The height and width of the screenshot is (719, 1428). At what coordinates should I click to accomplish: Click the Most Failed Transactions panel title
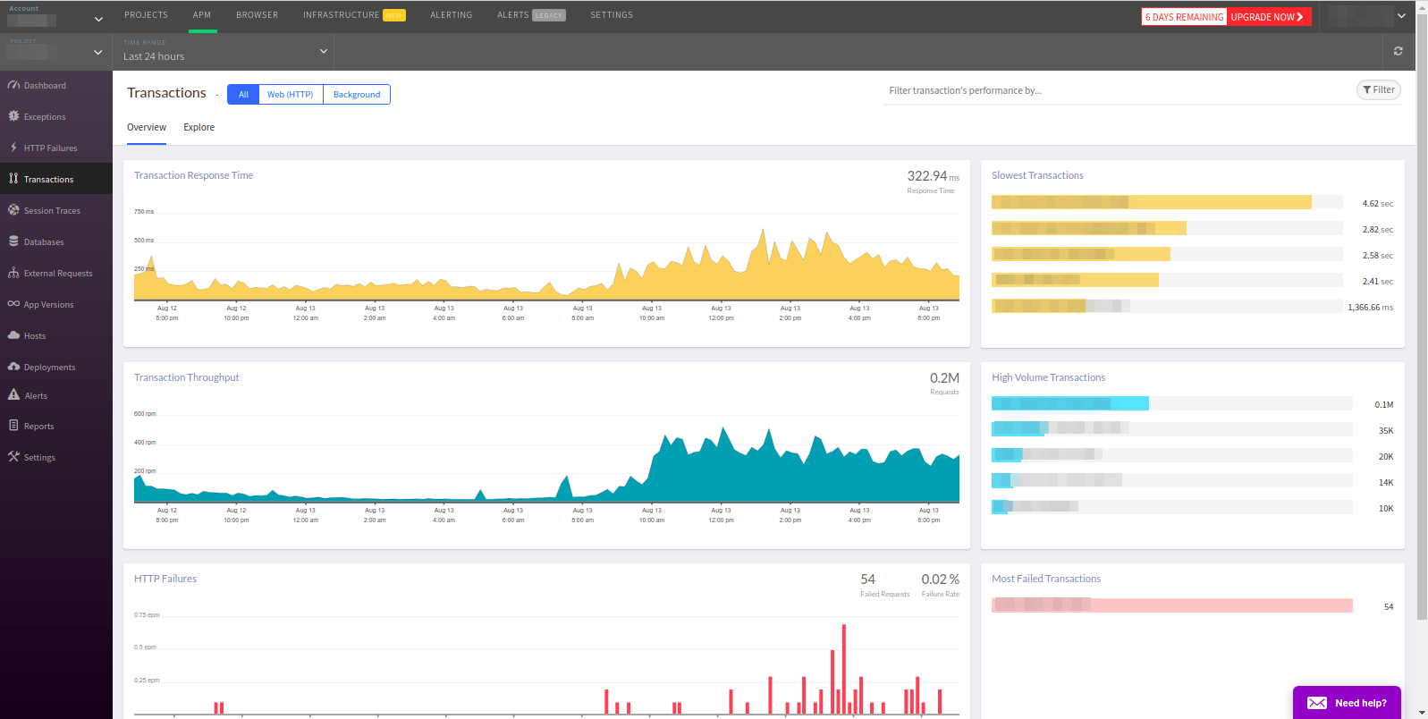[1046, 579]
